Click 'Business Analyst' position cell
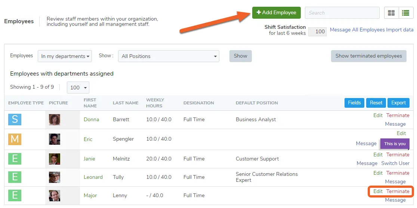 tap(256, 120)
